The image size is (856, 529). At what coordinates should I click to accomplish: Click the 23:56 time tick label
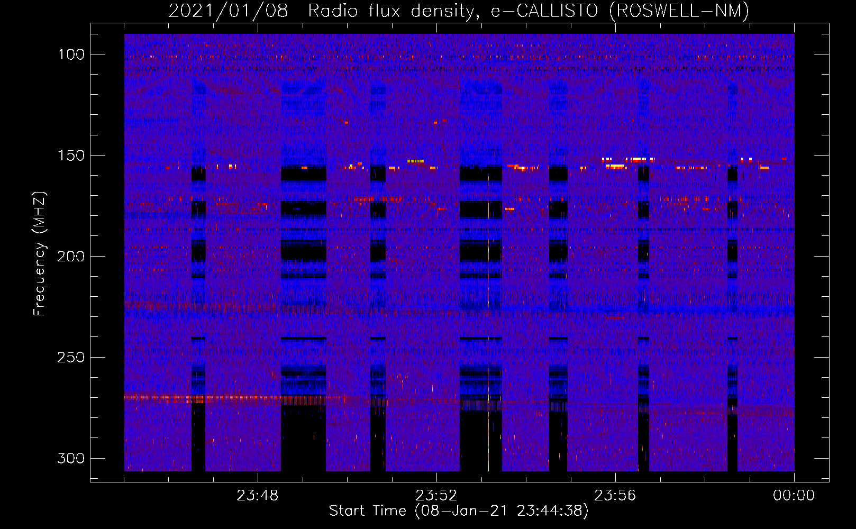coord(615,496)
